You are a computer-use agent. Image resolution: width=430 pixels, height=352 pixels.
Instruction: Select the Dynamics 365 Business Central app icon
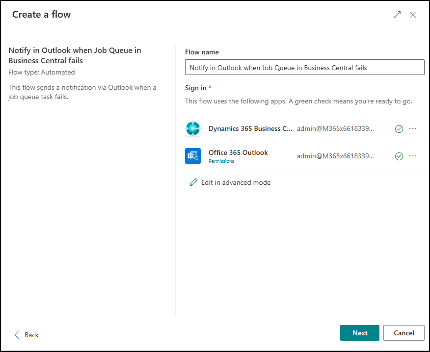tap(193, 128)
